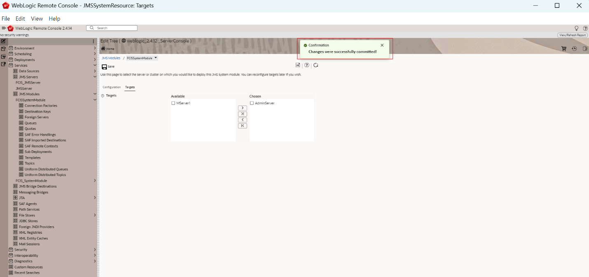The image size is (589, 277).
Task: Click the Targets field help icon
Action: [103, 96]
